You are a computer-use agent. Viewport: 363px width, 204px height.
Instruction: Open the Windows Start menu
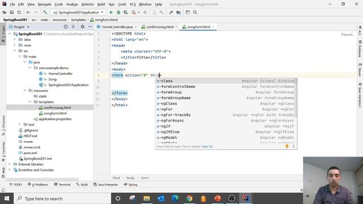(7, 198)
